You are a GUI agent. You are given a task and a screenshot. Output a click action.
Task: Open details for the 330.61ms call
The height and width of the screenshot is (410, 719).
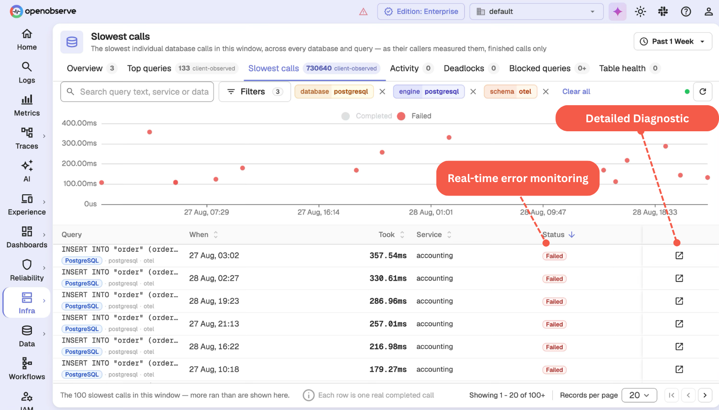pyautogui.click(x=679, y=278)
